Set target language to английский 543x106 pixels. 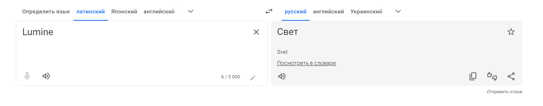click(328, 12)
